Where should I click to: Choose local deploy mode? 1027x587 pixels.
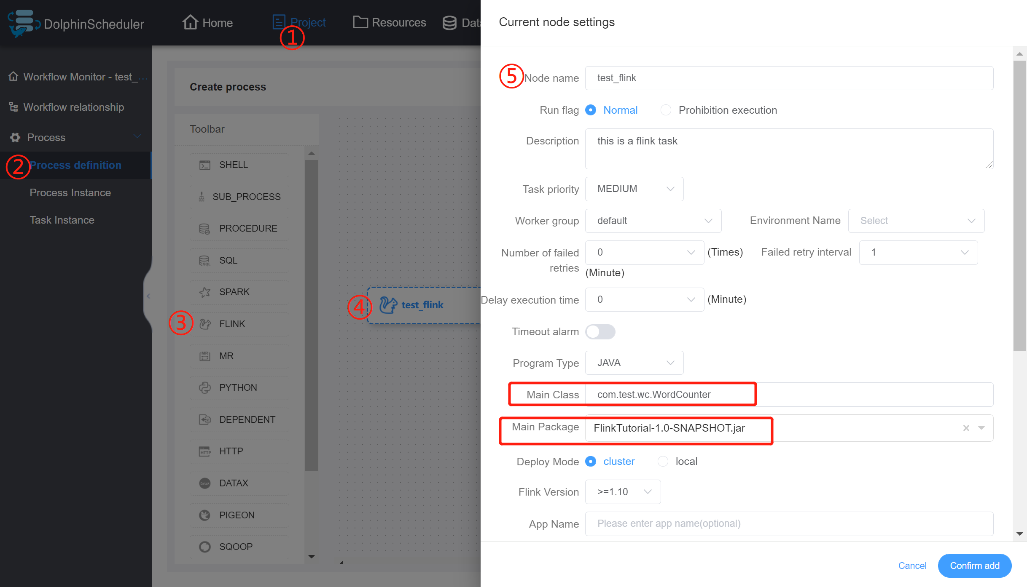coord(663,462)
